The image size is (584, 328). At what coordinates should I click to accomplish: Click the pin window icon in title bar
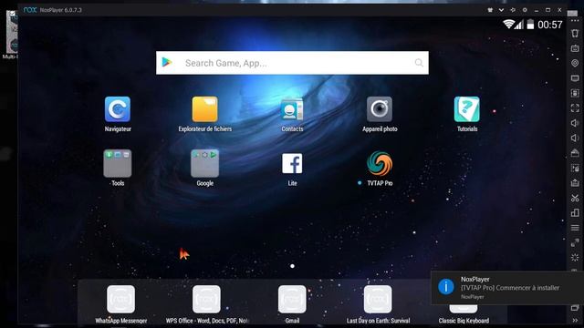(513, 10)
